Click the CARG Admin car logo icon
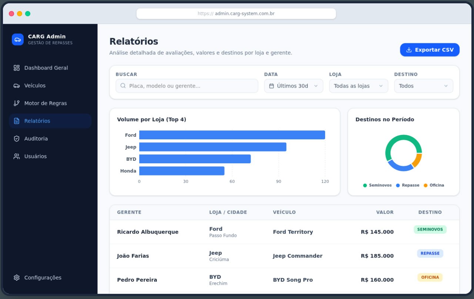The width and height of the screenshot is (474, 299). (18, 40)
